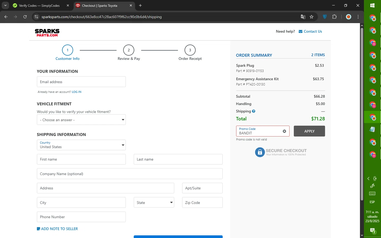This screenshot has width=381, height=238.
Task: Open the Windows Start button
Action: tap(372, 5)
